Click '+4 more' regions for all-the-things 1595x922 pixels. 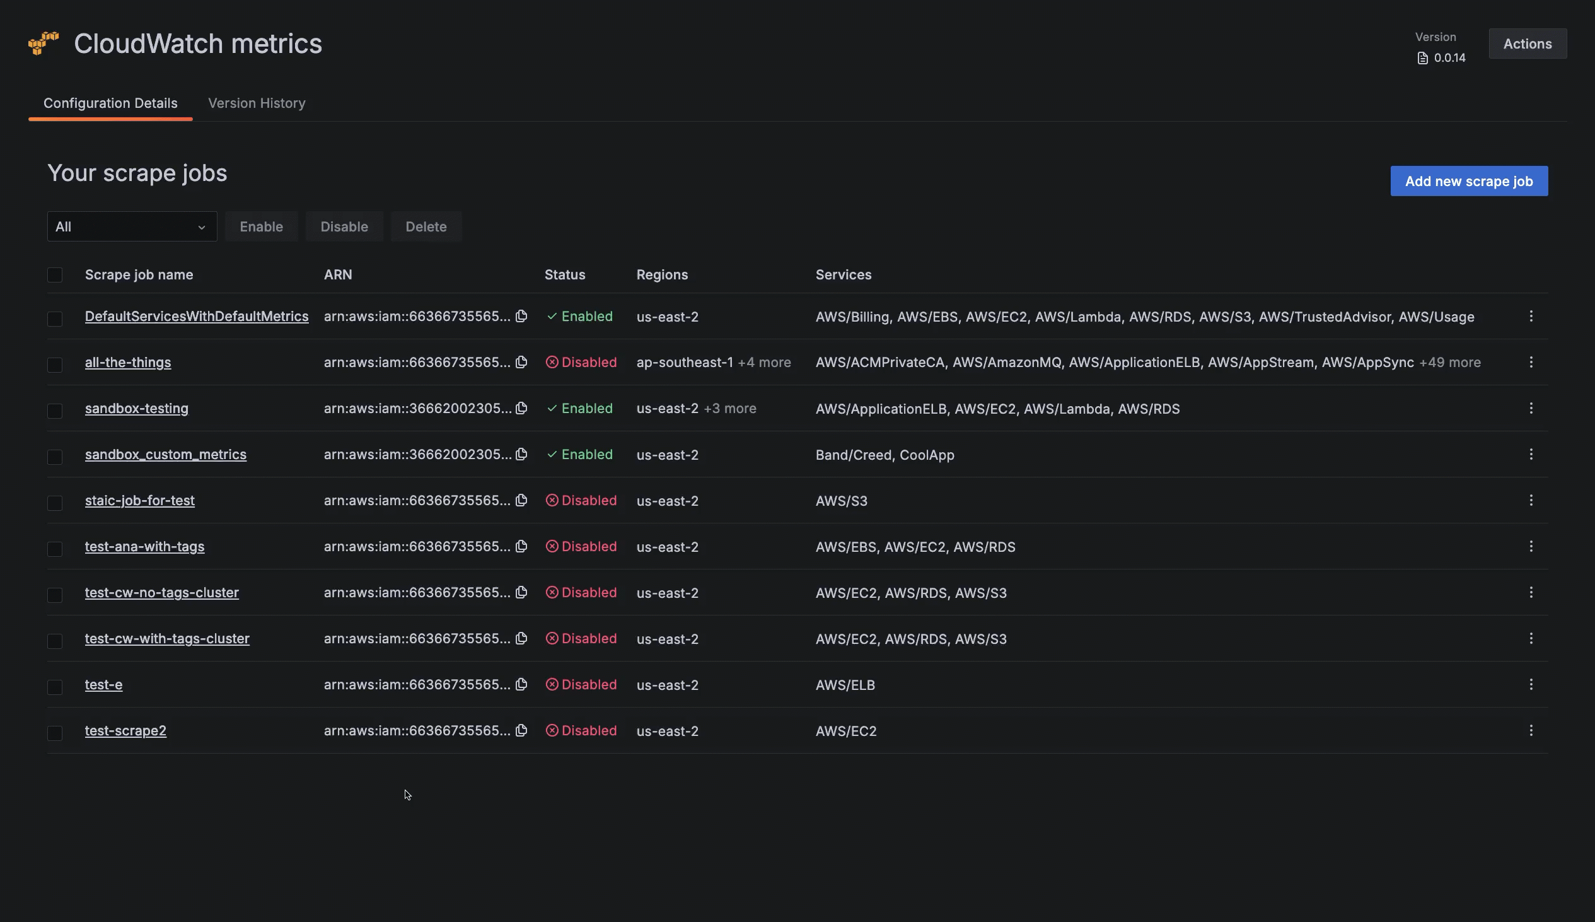tap(765, 362)
